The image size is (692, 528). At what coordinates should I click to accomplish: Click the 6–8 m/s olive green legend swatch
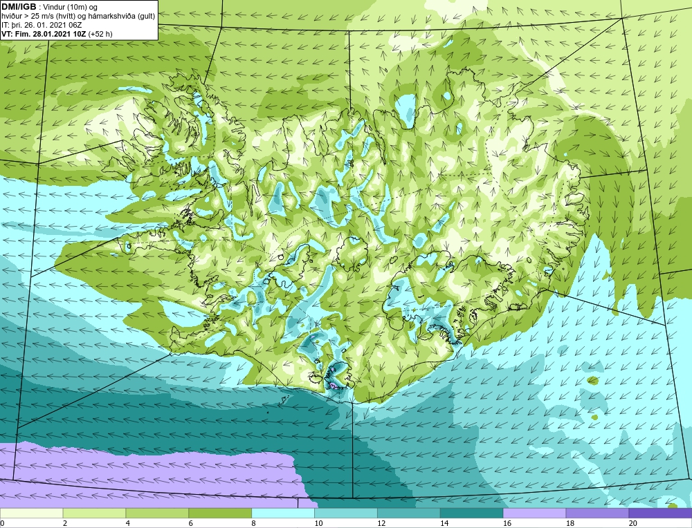coord(220,513)
